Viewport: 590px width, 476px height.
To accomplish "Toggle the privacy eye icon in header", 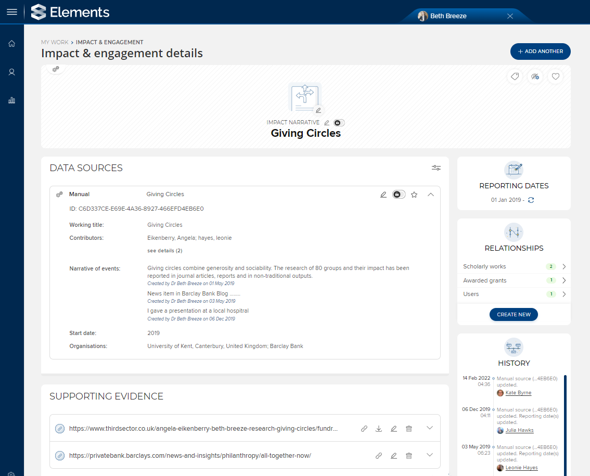I will 535,77.
